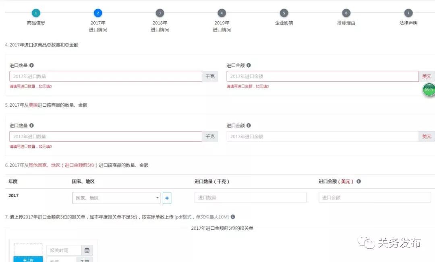Click info icon after section 7 upload instructions
Screen dimensions: 435x262
233,217
